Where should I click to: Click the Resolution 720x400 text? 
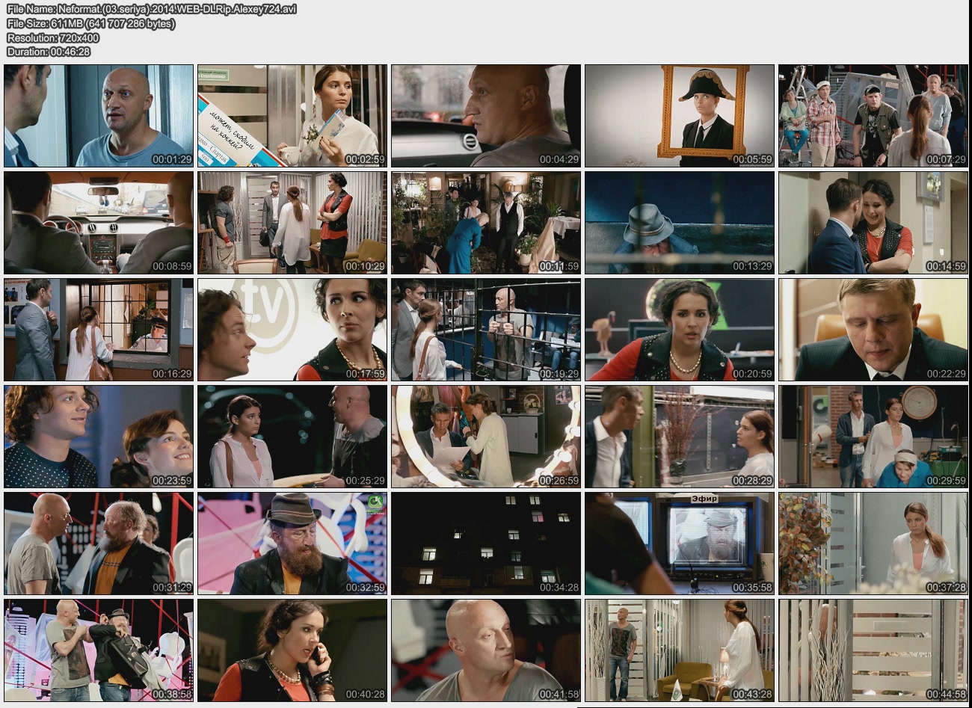(52, 37)
